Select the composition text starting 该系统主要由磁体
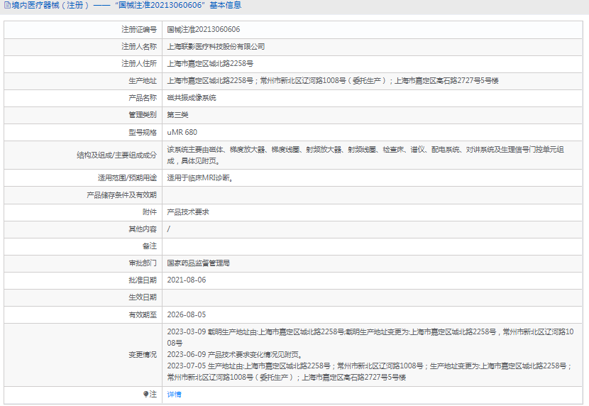 coord(365,155)
